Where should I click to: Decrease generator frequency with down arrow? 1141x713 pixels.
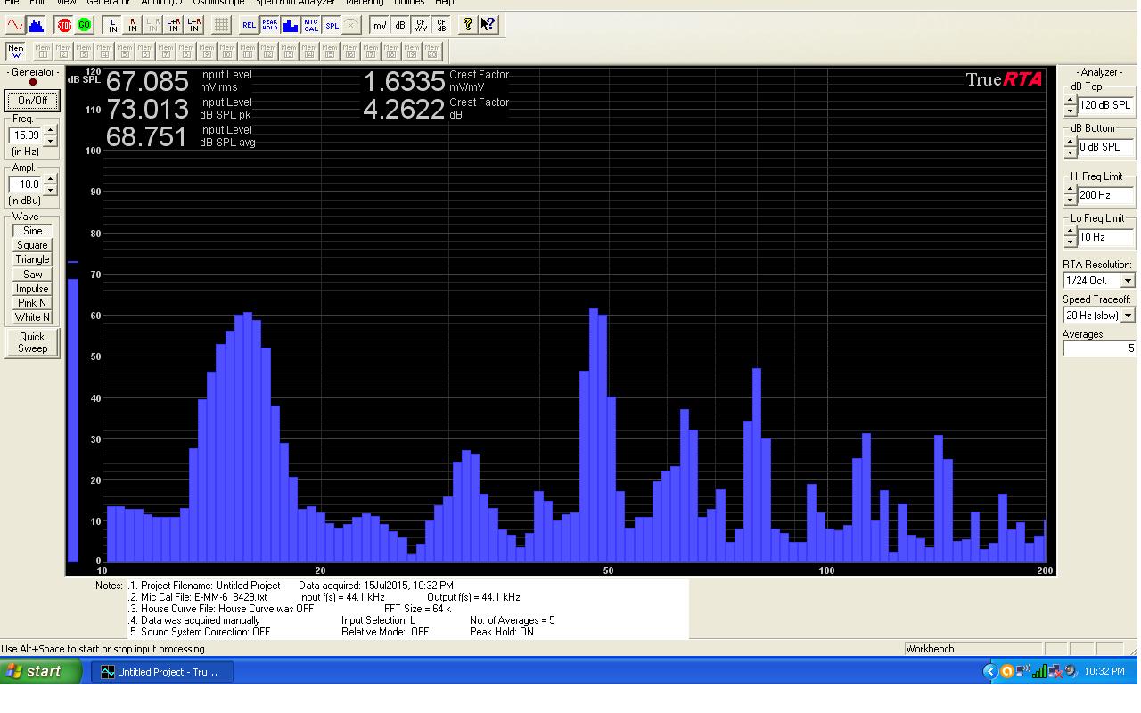(50, 141)
